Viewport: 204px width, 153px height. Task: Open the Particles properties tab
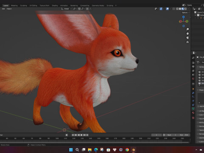[x=193, y=97]
